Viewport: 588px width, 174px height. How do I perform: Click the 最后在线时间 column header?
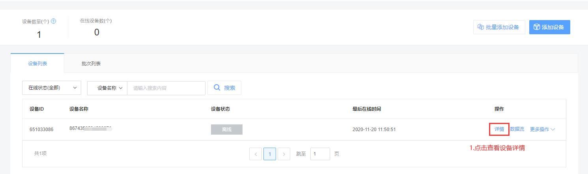[367, 109]
